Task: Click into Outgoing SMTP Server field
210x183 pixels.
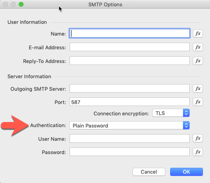Action: click(130, 88)
